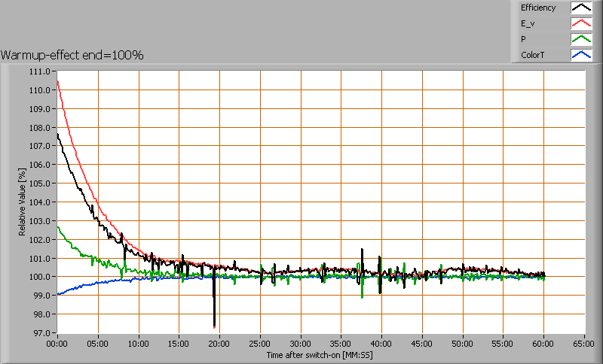Viewport: 603px width, 364px height.
Task: Select the E_v legend label
Action: pyautogui.click(x=528, y=23)
